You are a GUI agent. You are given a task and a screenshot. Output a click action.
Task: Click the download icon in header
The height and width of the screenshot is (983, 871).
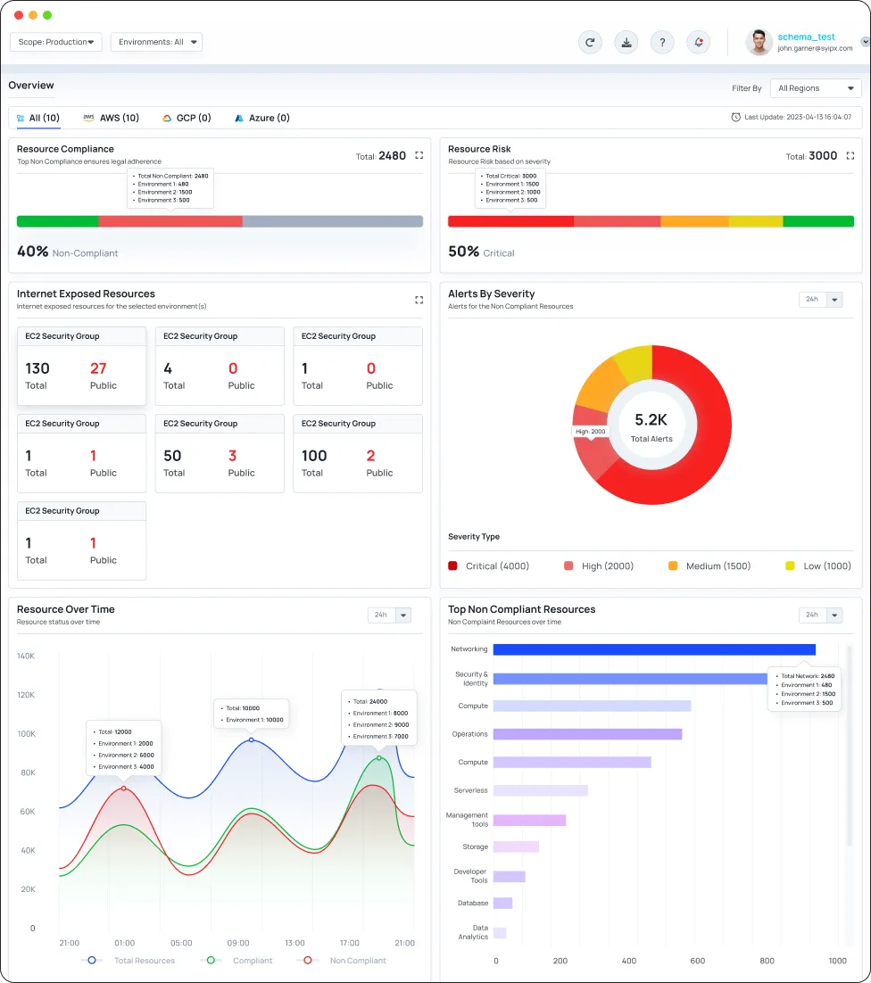tap(626, 42)
